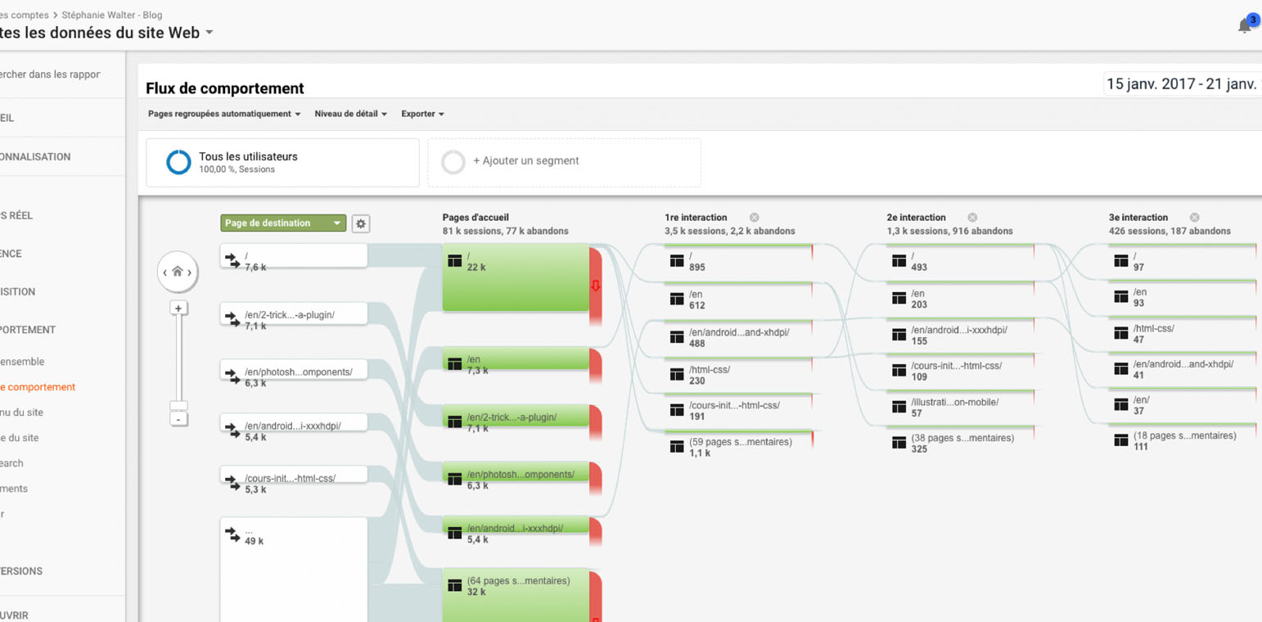Zoom out with the minus icon on the diagram
Image resolution: width=1262 pixels, height=622 pixels.
178,419
